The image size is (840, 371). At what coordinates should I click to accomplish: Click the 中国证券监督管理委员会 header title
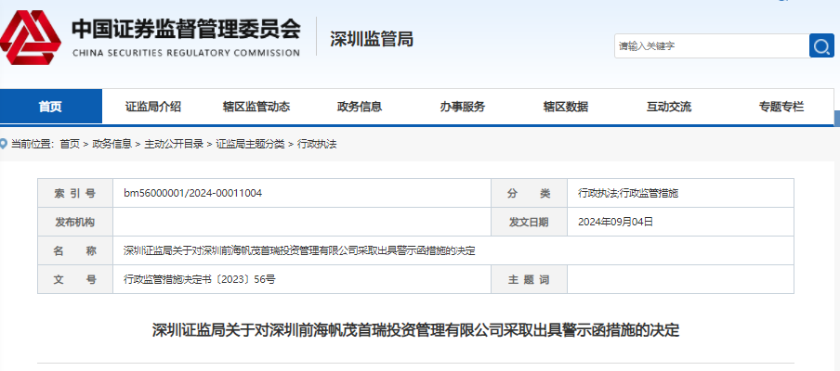tap(186, 30)
